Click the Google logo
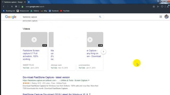Viewport: 170px width, 95px height. pos(11,17)
